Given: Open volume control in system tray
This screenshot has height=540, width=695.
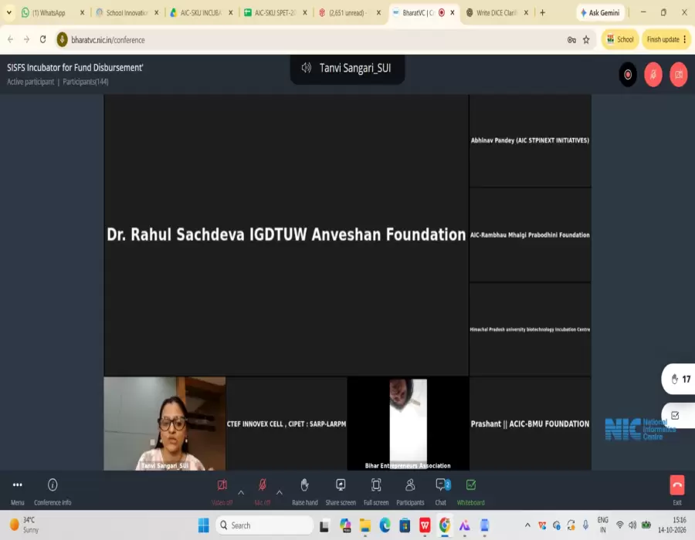Looking at the screenshot, I should coord(632,525).
